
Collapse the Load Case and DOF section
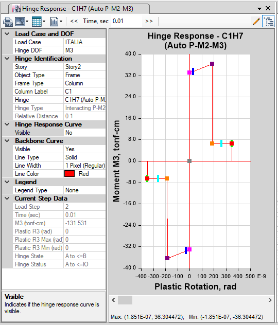7,34
